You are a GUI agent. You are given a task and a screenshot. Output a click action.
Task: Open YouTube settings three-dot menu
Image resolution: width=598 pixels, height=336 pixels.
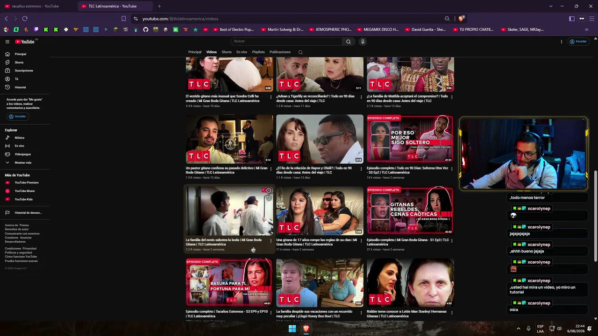coord(562,42)
